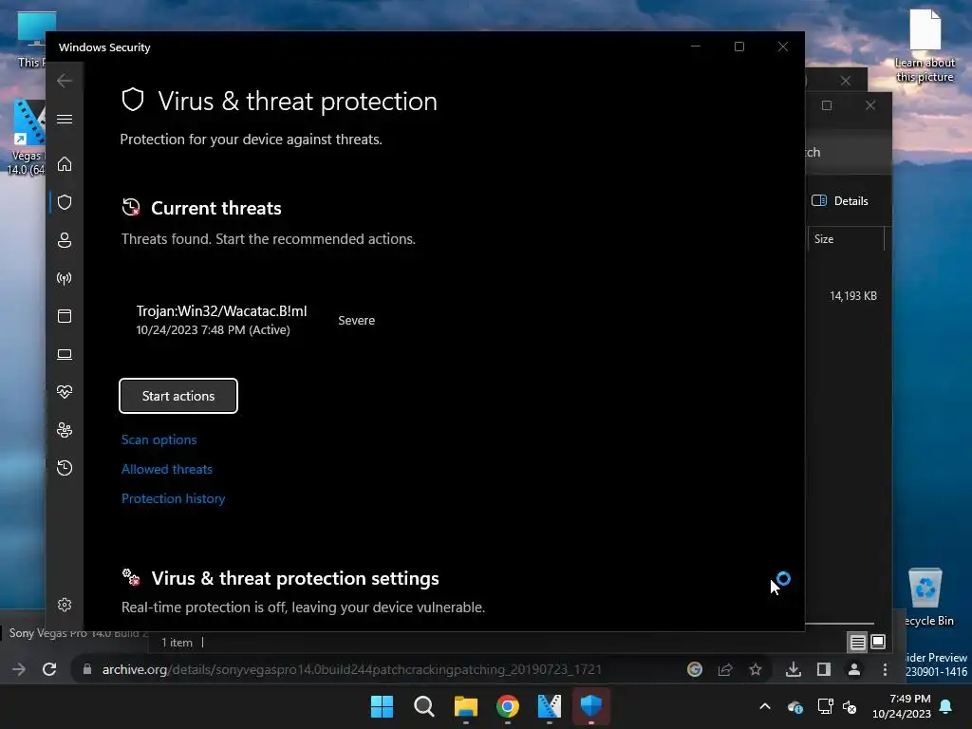Open Firewall & network protection sidebar icon
Screen dimensions: 972x729
pyautogui.click(x=65, y=278)
